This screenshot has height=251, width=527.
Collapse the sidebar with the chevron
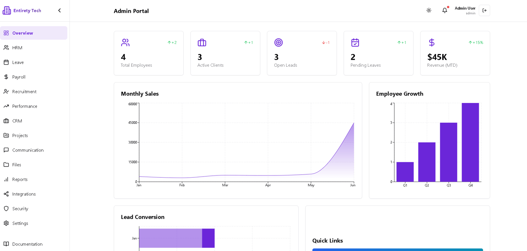click(x=59, y=10)
